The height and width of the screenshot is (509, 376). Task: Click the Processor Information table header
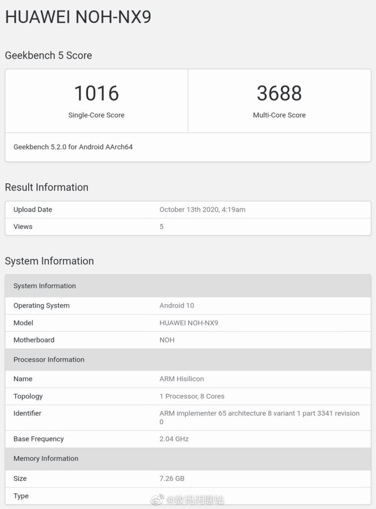[x=188, y=359]
